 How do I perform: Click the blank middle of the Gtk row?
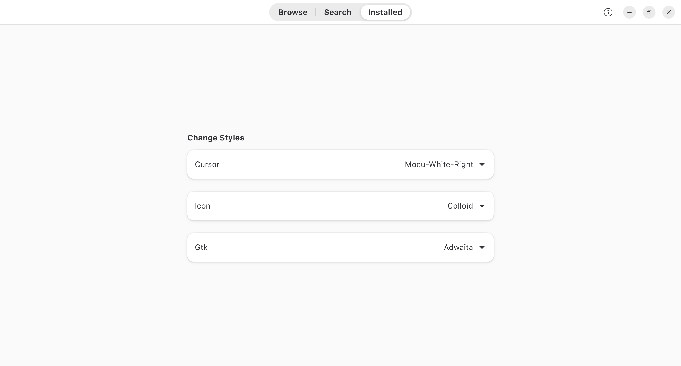325,247
